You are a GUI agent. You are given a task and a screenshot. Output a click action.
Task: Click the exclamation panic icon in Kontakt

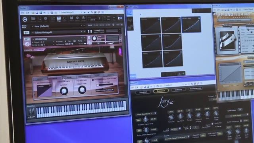[x=100, y=19]
